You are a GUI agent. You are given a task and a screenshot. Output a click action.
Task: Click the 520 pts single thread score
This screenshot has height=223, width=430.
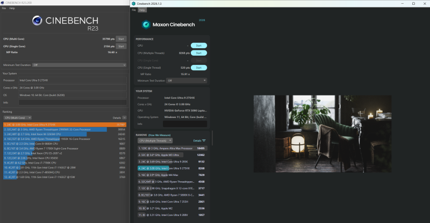(185, 68)
